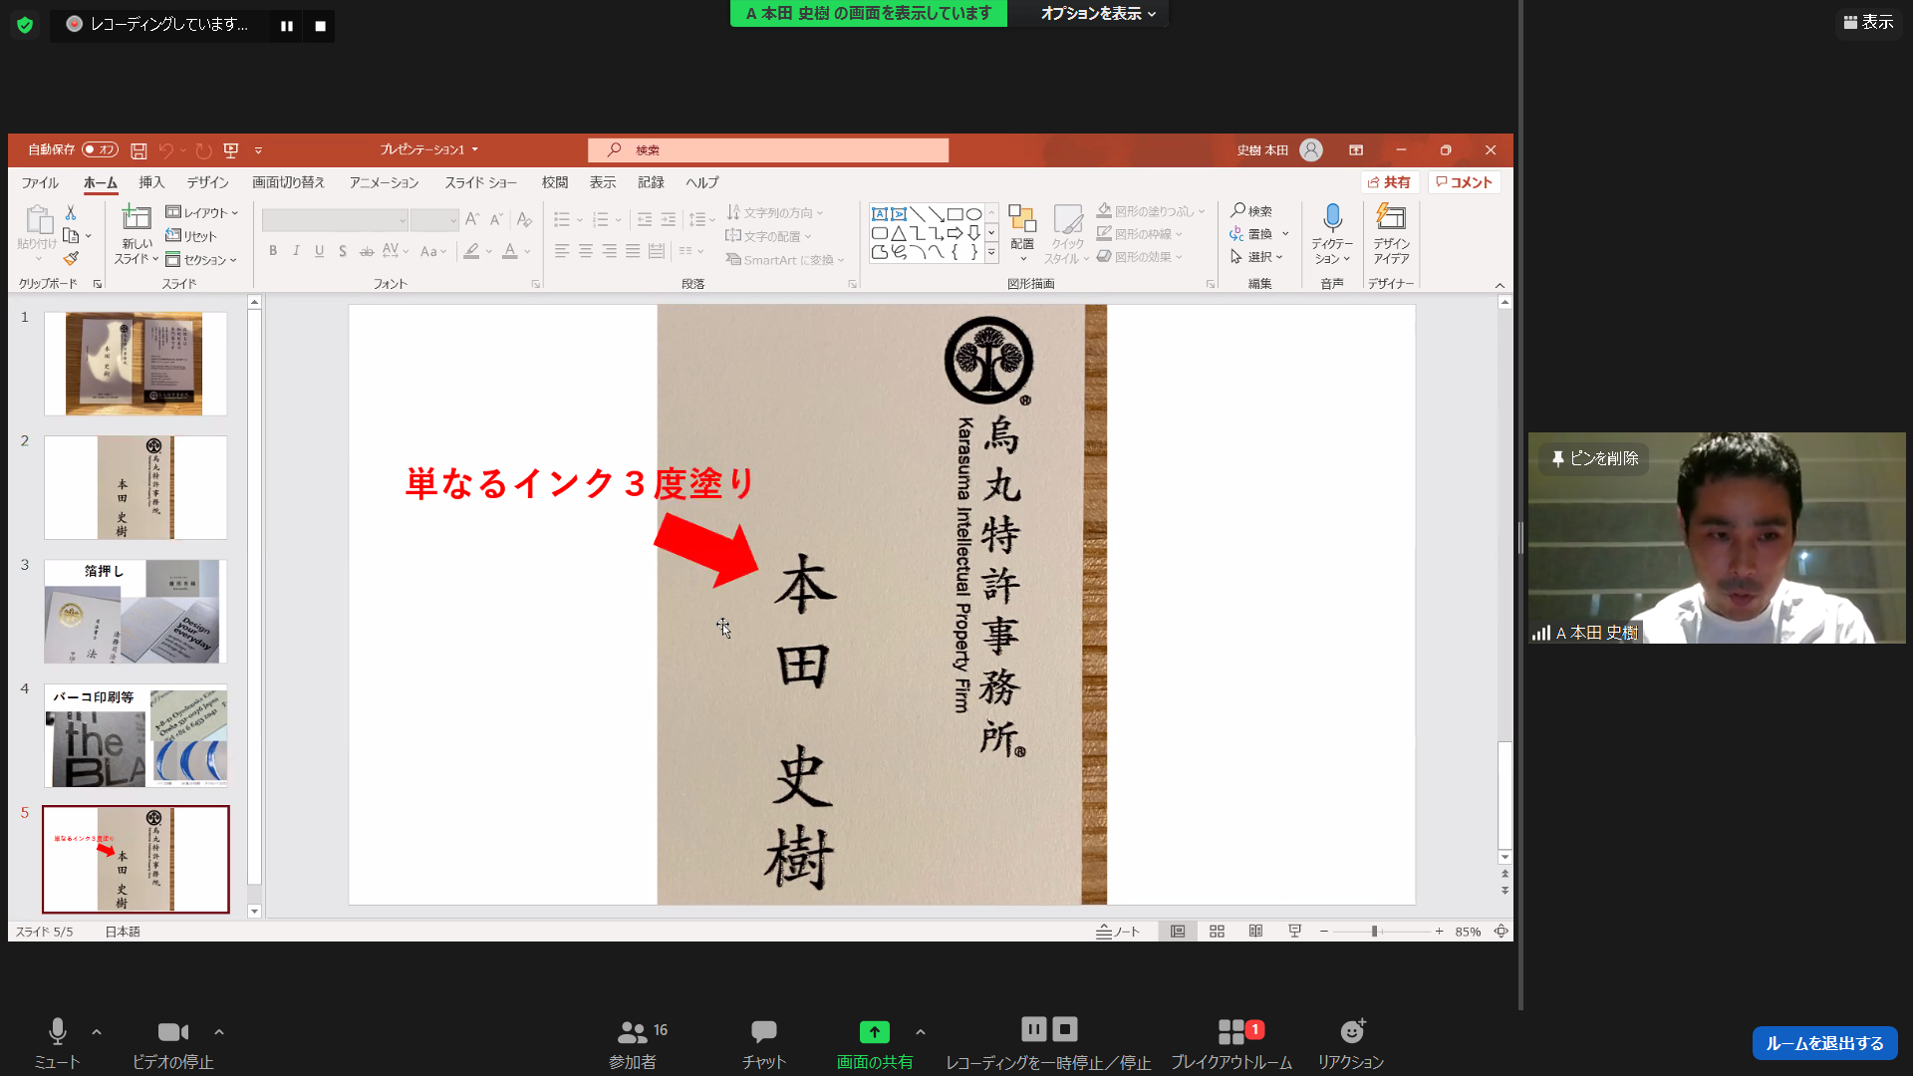
Task: Select slide 3 thumbnail 箔押し
Action: pyautogui.click(x=136, y=612)
